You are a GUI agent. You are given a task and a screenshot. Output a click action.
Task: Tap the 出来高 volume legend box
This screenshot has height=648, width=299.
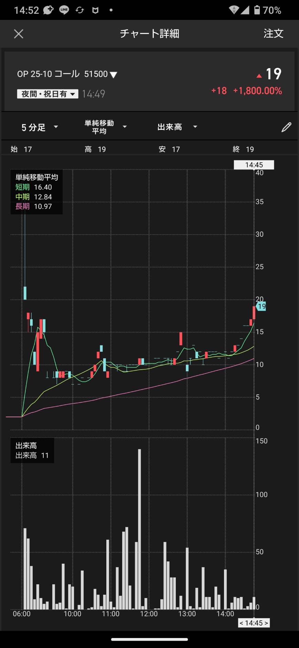pyautogui.click(x=32, y=450)
